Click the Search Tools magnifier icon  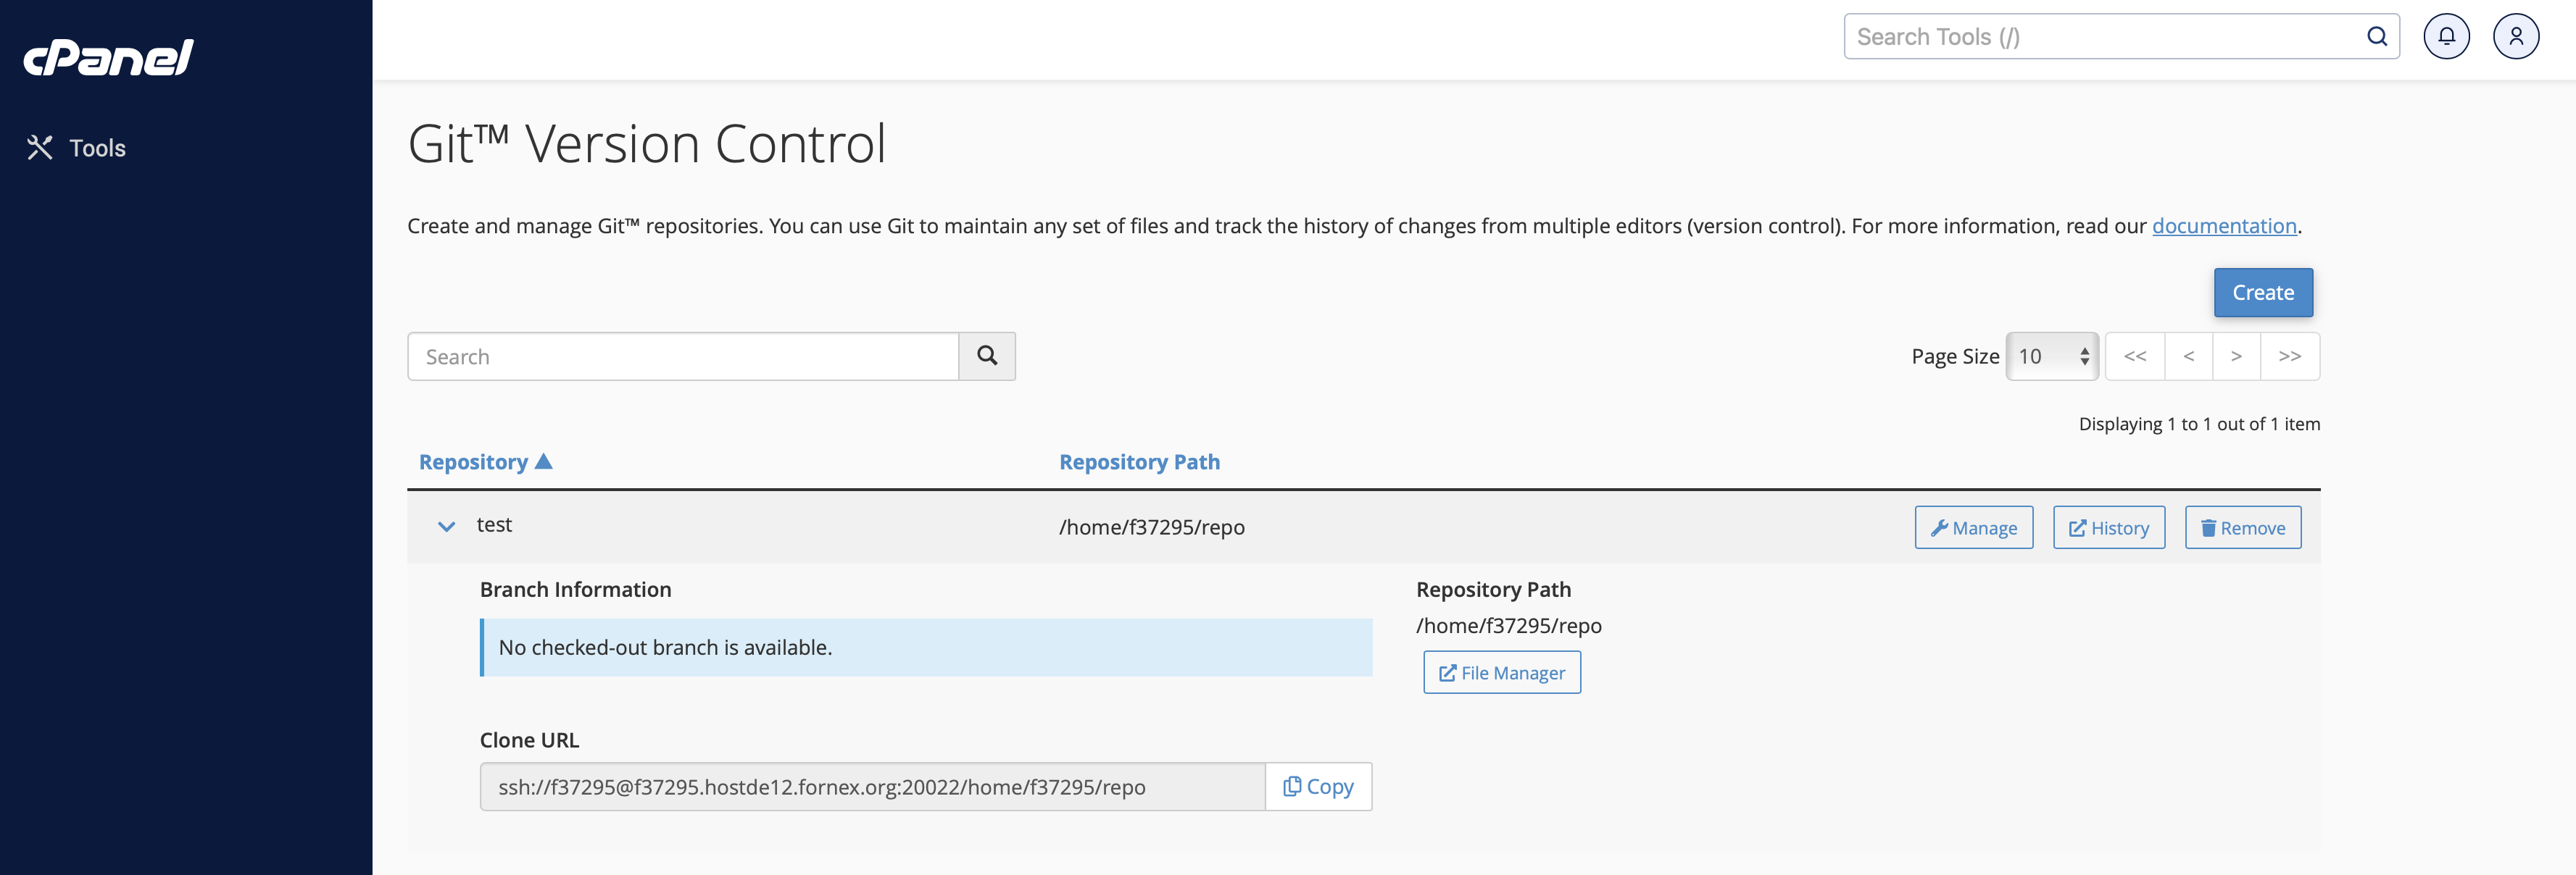click(x=2376, y=36)
